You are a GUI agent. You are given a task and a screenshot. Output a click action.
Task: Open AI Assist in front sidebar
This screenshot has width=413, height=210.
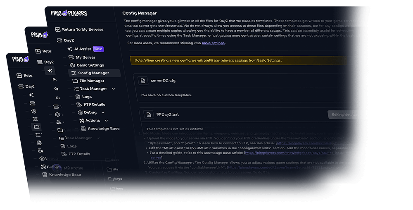pos(83,49)
